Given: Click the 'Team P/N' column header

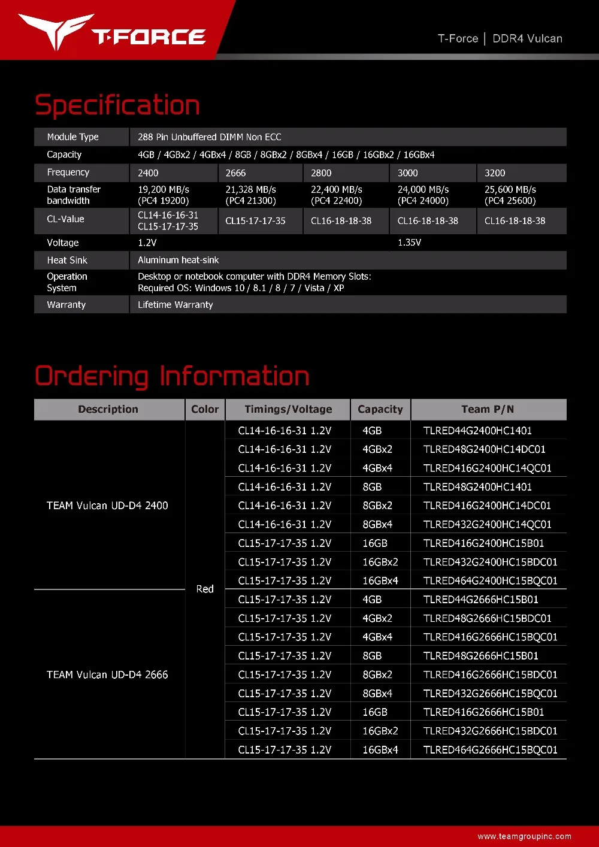Looking at the screenshot, I should point(488,409).
